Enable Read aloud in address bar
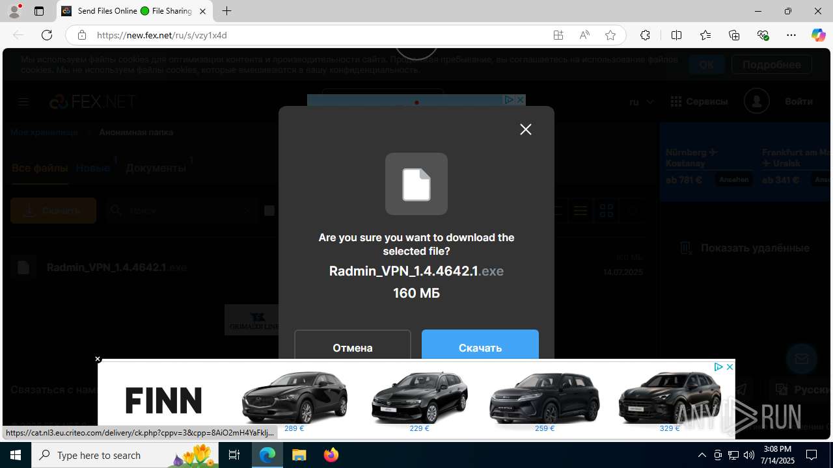 tap(584, 35)
